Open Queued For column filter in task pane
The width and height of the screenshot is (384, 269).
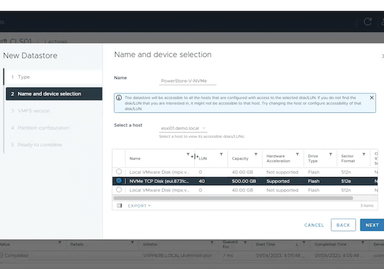click(x=245, y=243)
